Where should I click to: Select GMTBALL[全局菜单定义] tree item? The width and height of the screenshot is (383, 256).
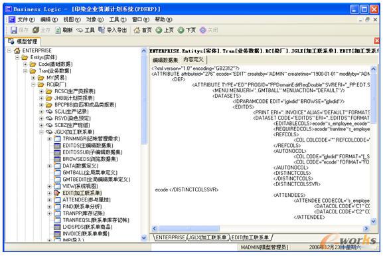tap(90, 173)
